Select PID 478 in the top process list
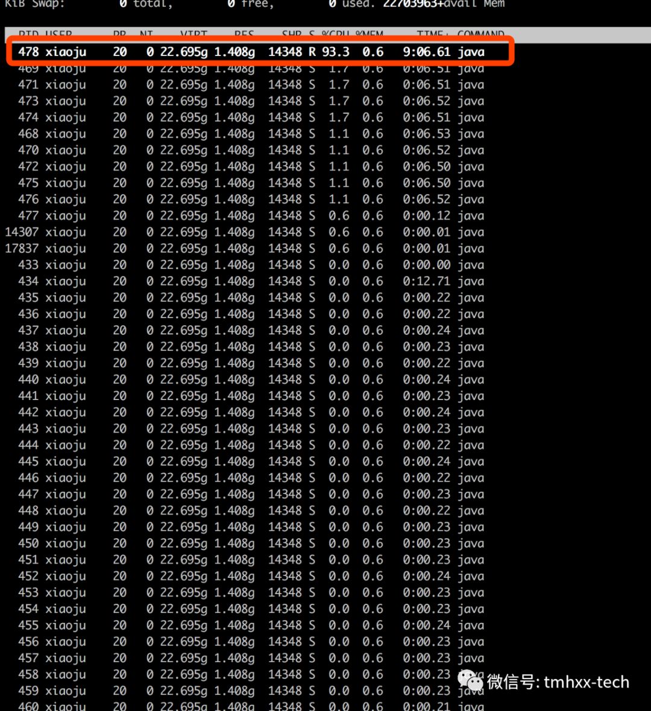The image size is (651, 711). tap(28, 52)
